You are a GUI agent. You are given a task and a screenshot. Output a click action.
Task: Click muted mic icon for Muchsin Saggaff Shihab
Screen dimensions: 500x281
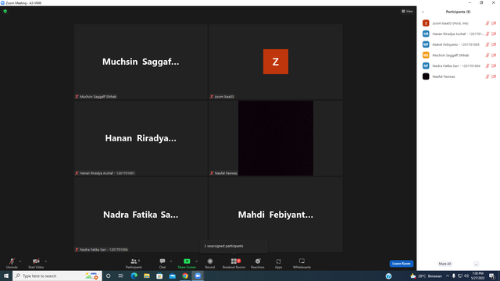click(487, 55)
